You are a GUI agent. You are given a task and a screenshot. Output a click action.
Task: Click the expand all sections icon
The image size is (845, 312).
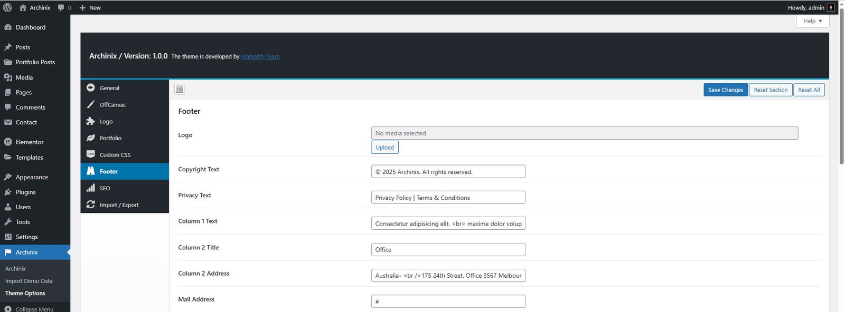coord(180,90)
